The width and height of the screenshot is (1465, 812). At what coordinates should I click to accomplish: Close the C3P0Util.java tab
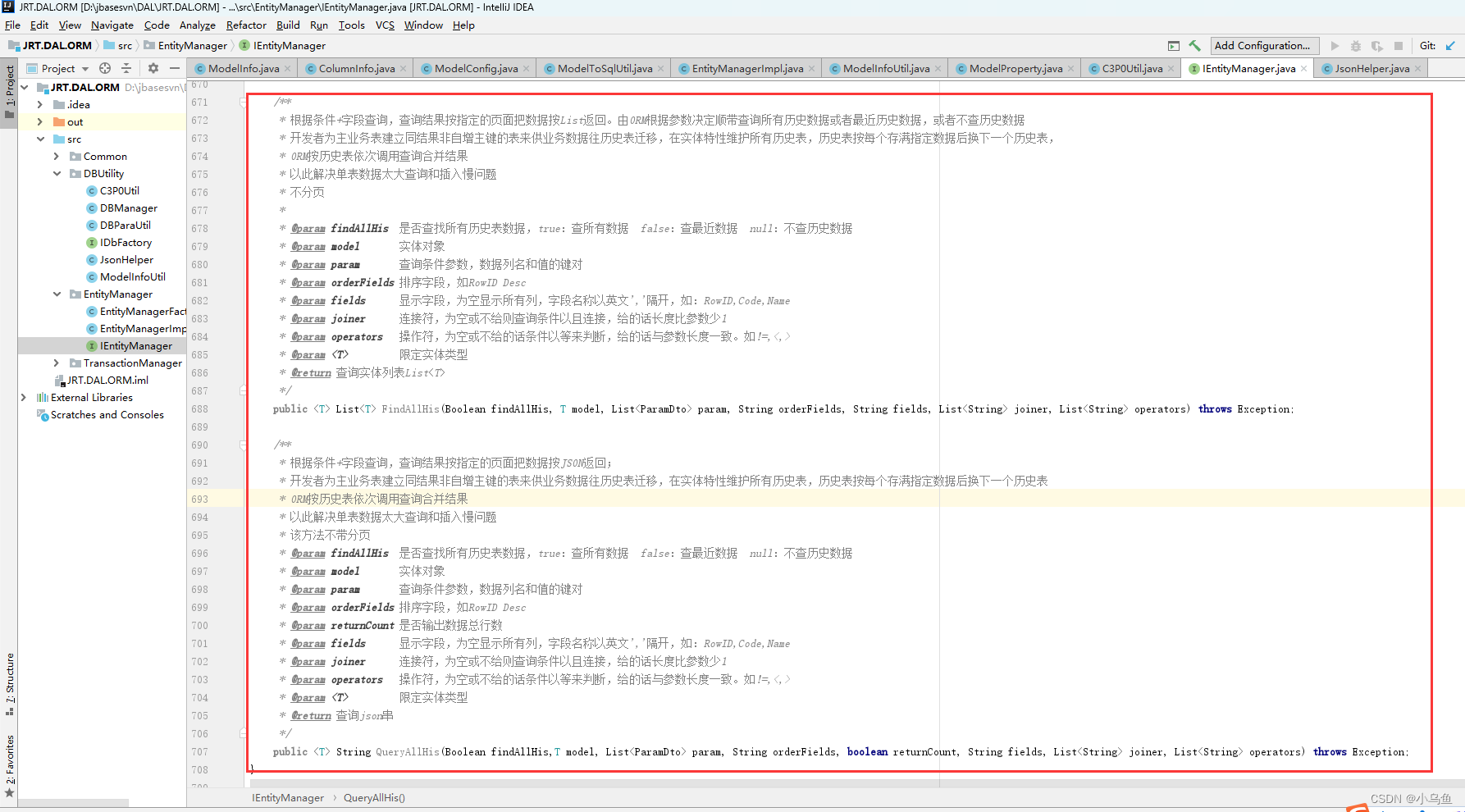1171,69
